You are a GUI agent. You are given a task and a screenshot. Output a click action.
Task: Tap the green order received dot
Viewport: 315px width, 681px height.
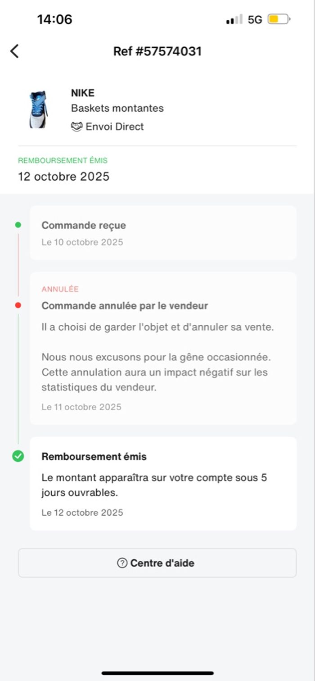[x=18, y=225]
